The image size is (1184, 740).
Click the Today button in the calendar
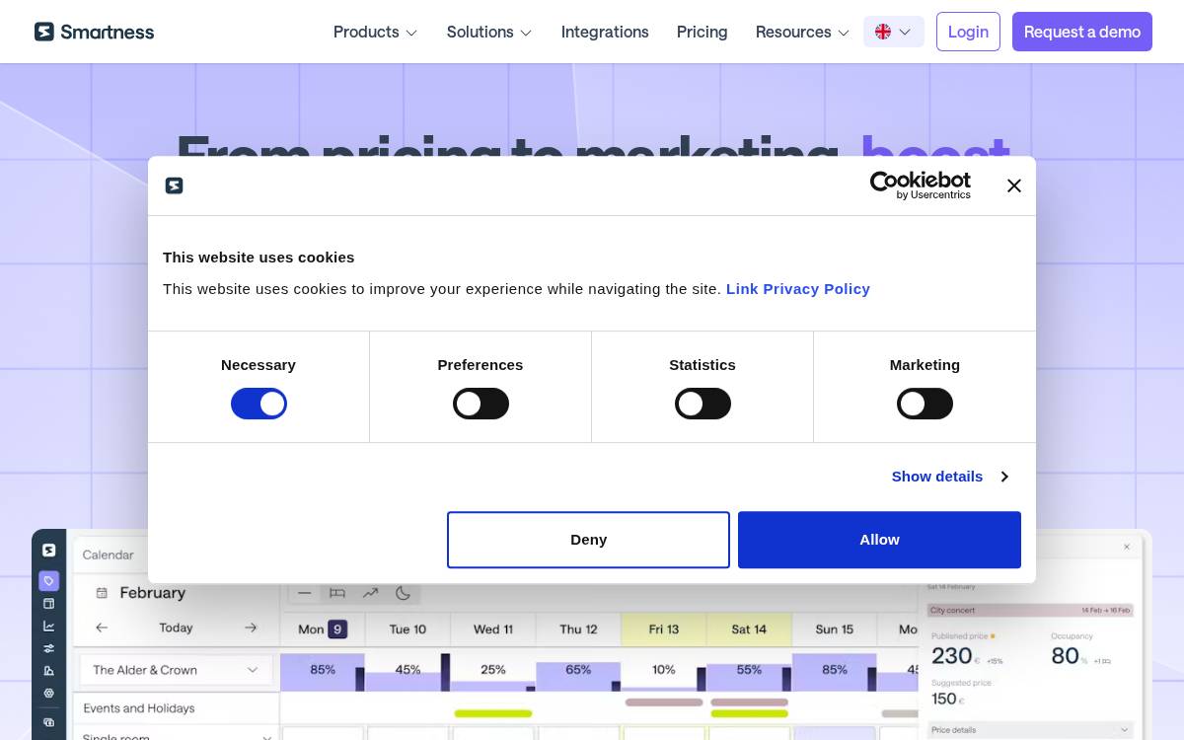point(176,628)
